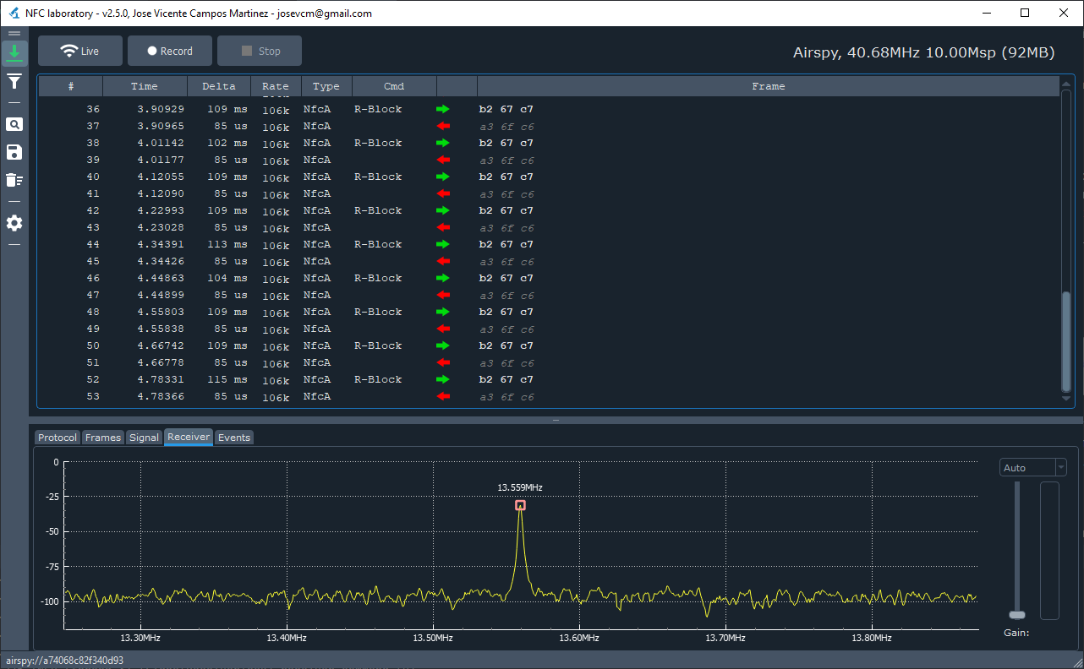Select frame row number 38

coord(548,143)
